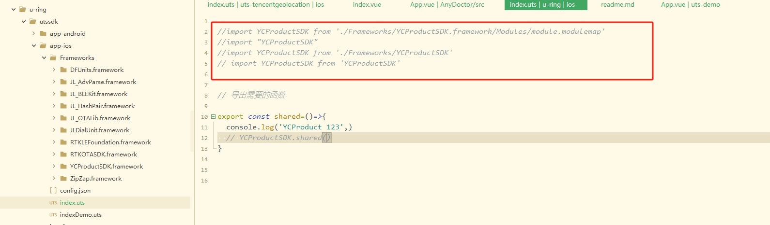Screen dimensions: 770x225
Task: Collapse the Frameworks folder chevron
Action: click(x=44, y=57)
